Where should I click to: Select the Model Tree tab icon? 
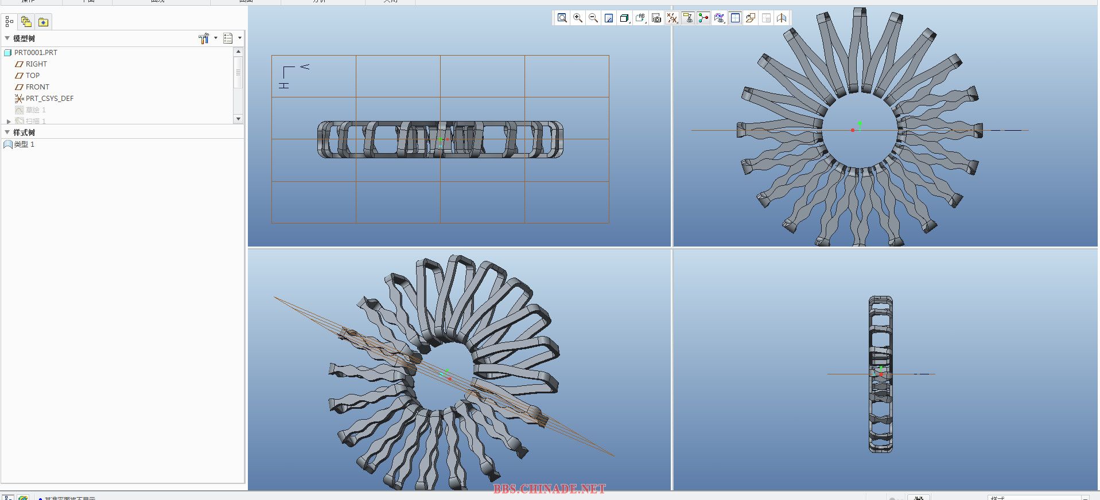click(x=9, y=22)
